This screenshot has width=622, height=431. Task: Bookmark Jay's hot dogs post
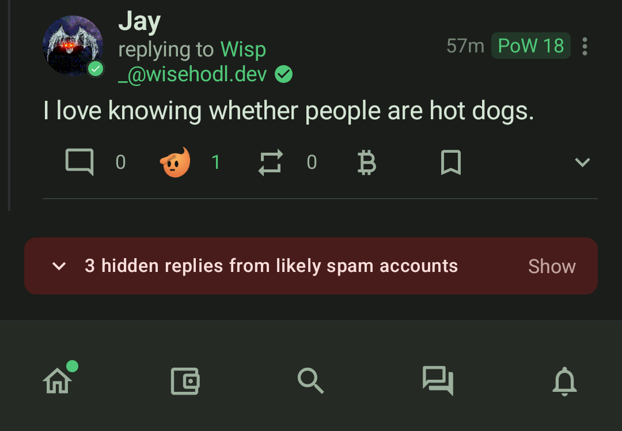tap(451, 162)
